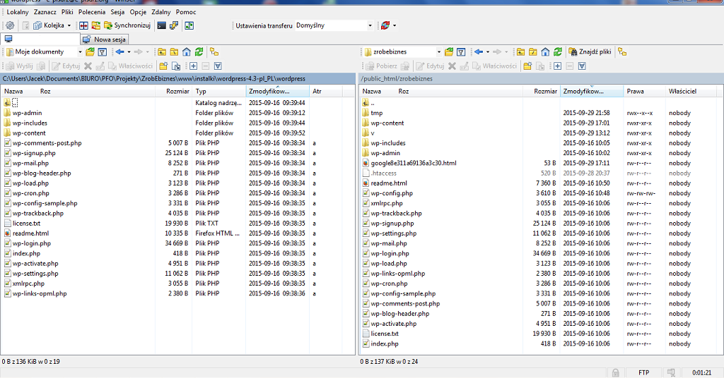The width and height of the screenshot is (724, 378).
Task: Select the remote .htaccess file
Action: click(x=383, y=173)
